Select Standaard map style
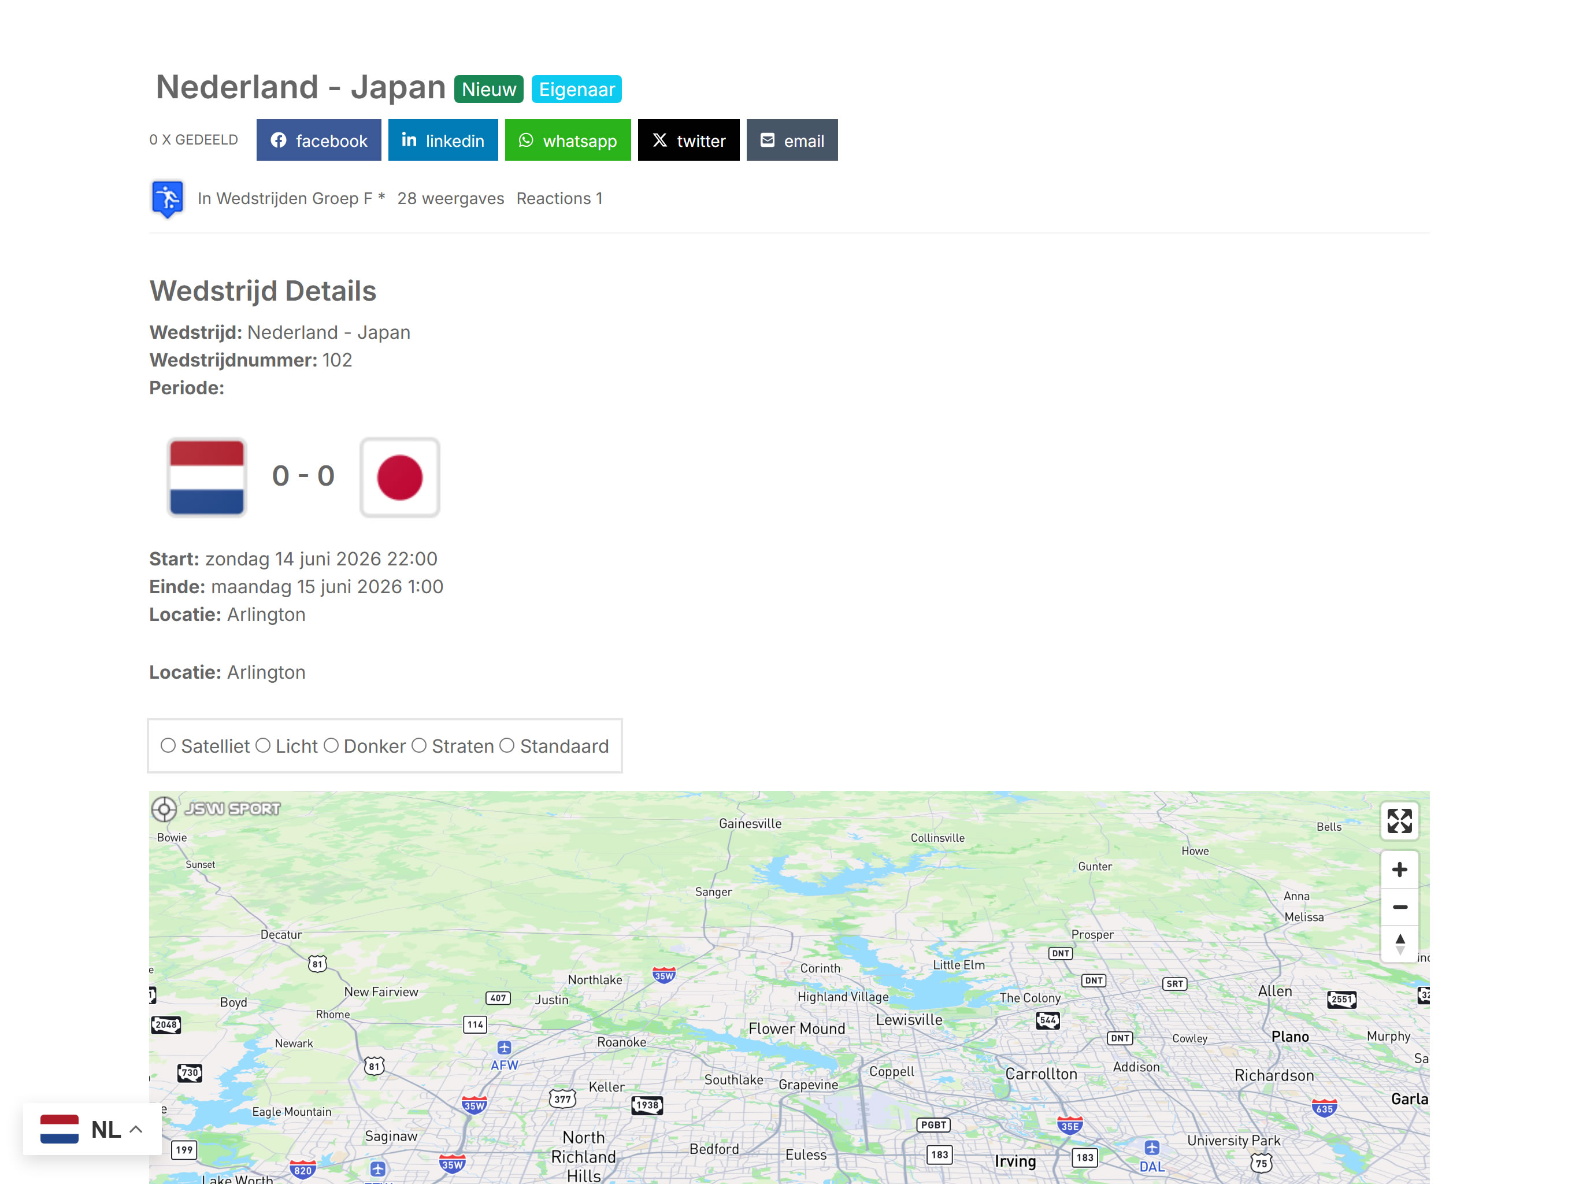The height and width of the screenshot is (1184, 1579). (507, 746)
